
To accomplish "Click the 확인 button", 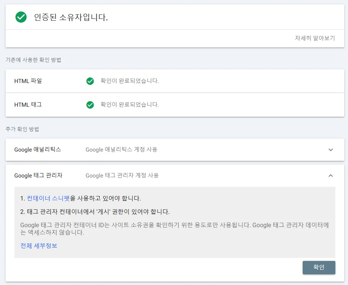I will click(x=319, y=267).
